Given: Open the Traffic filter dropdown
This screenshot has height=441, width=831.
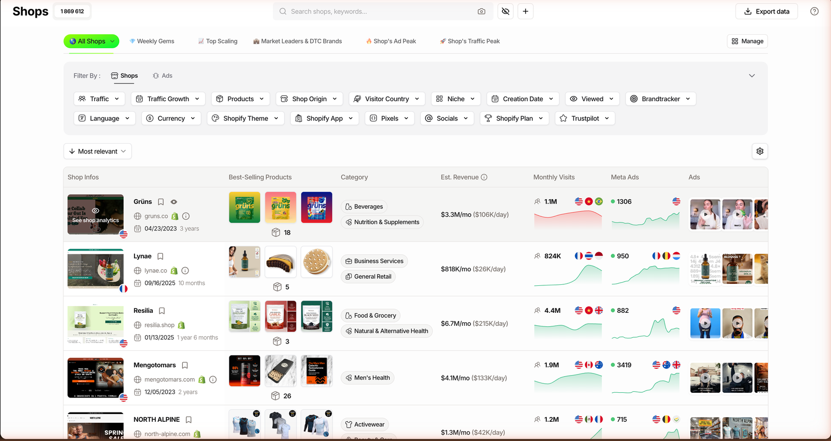Looking at the screenshot, I should (x=99, y=99).
